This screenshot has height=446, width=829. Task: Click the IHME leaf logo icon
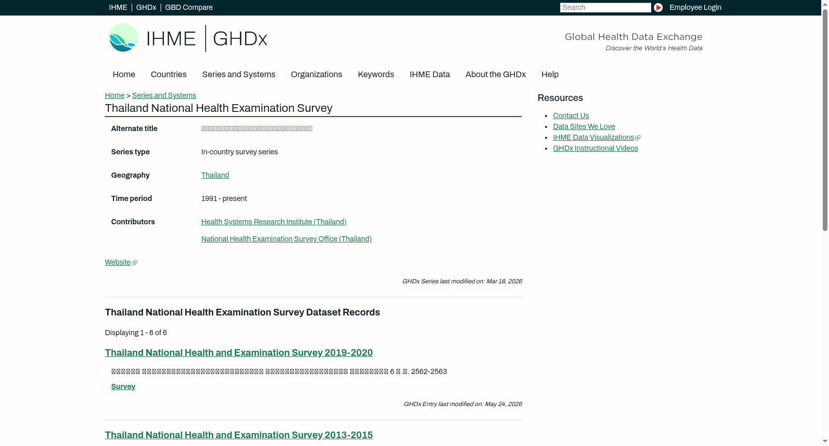tap(123, 38)
